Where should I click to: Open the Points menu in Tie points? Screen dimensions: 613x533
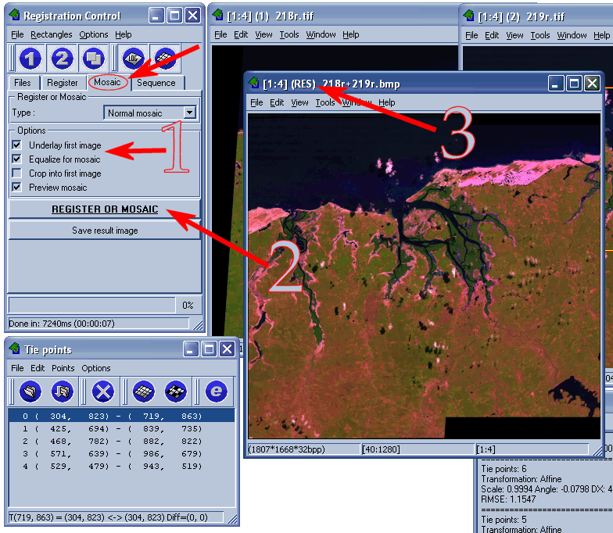click(x=63, y=368)
